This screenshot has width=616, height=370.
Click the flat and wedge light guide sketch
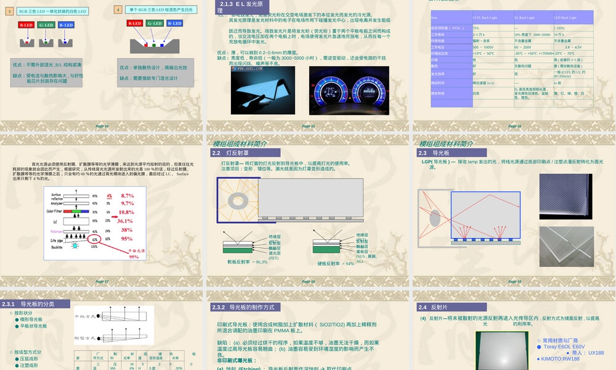pyautogui.click(x=114, y=326)
